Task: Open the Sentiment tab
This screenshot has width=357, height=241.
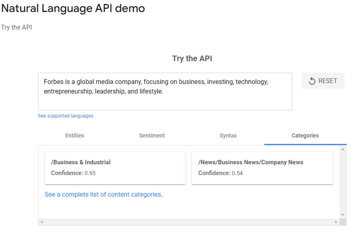Action: 152,135
